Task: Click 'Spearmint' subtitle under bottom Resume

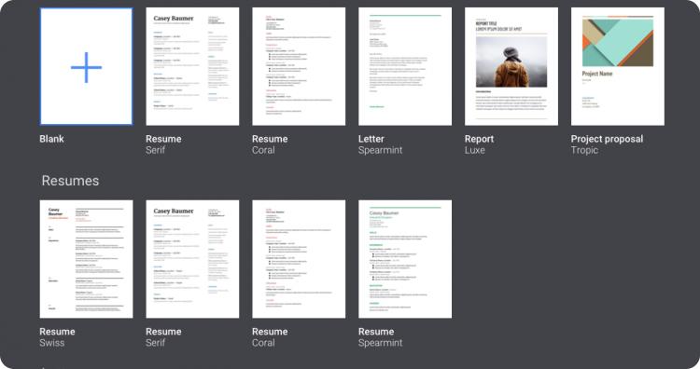Action: tap(381, 343)
